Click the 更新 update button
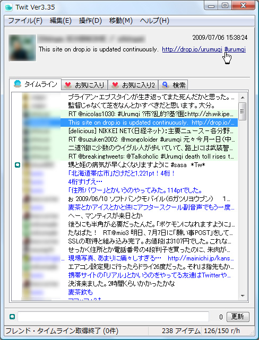 click(x=238, y=317)
